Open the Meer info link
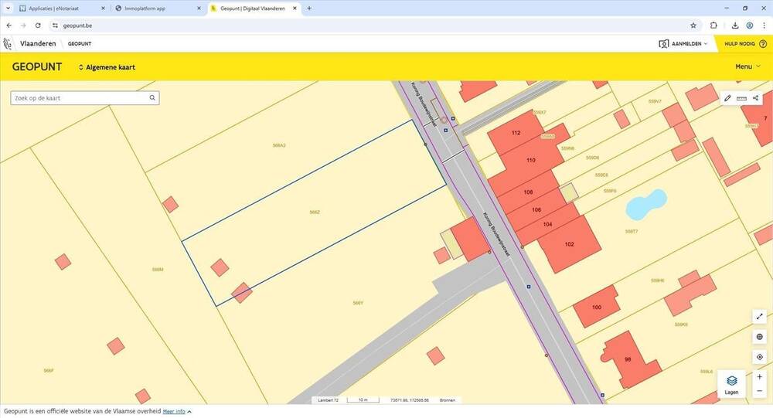The image size is (773, 418). [174, 412]
